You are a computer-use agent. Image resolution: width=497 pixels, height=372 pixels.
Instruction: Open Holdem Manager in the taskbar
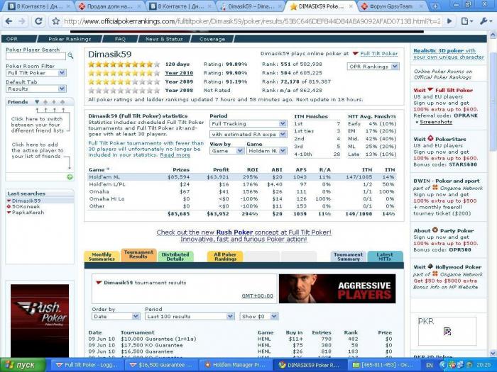pos(234,365)
